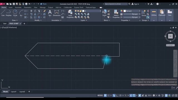
Task: Select the Circle tool
Action: [x=15, y=13]
